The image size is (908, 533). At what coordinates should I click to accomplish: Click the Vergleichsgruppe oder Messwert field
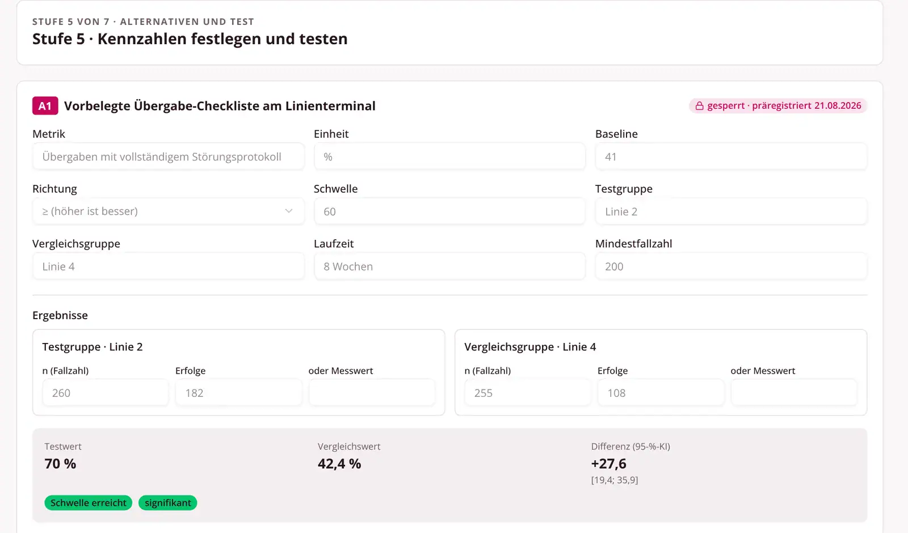point(794,393)
